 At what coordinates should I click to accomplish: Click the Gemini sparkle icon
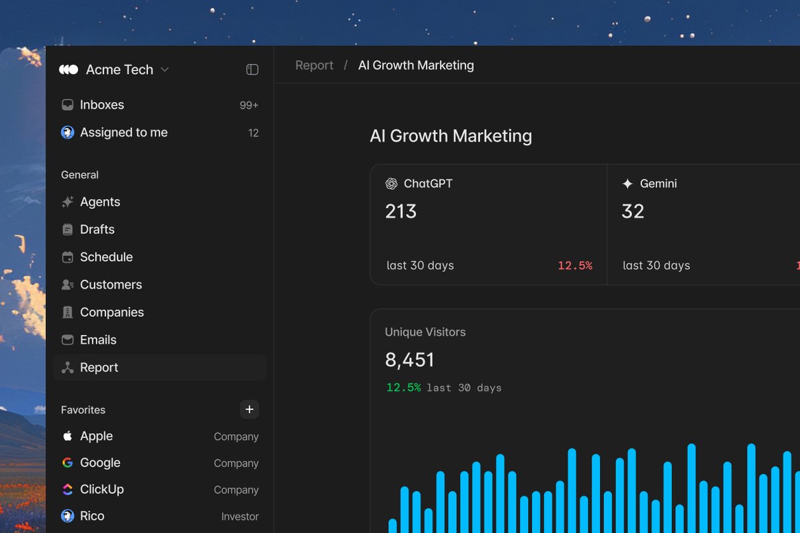627,183
